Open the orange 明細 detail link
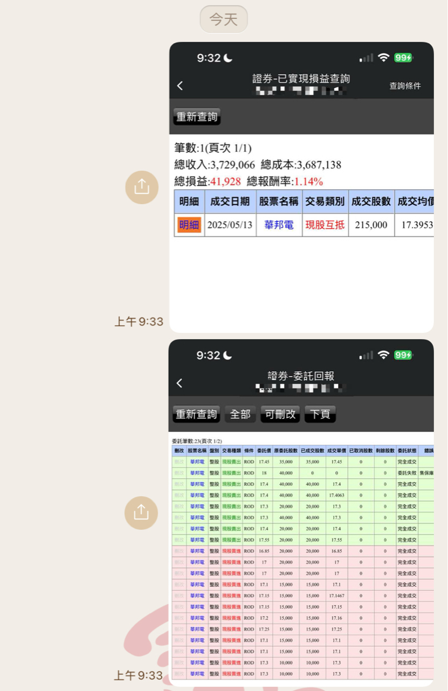The width and height of the screenshot is (448, 691). tap(189, 225)
